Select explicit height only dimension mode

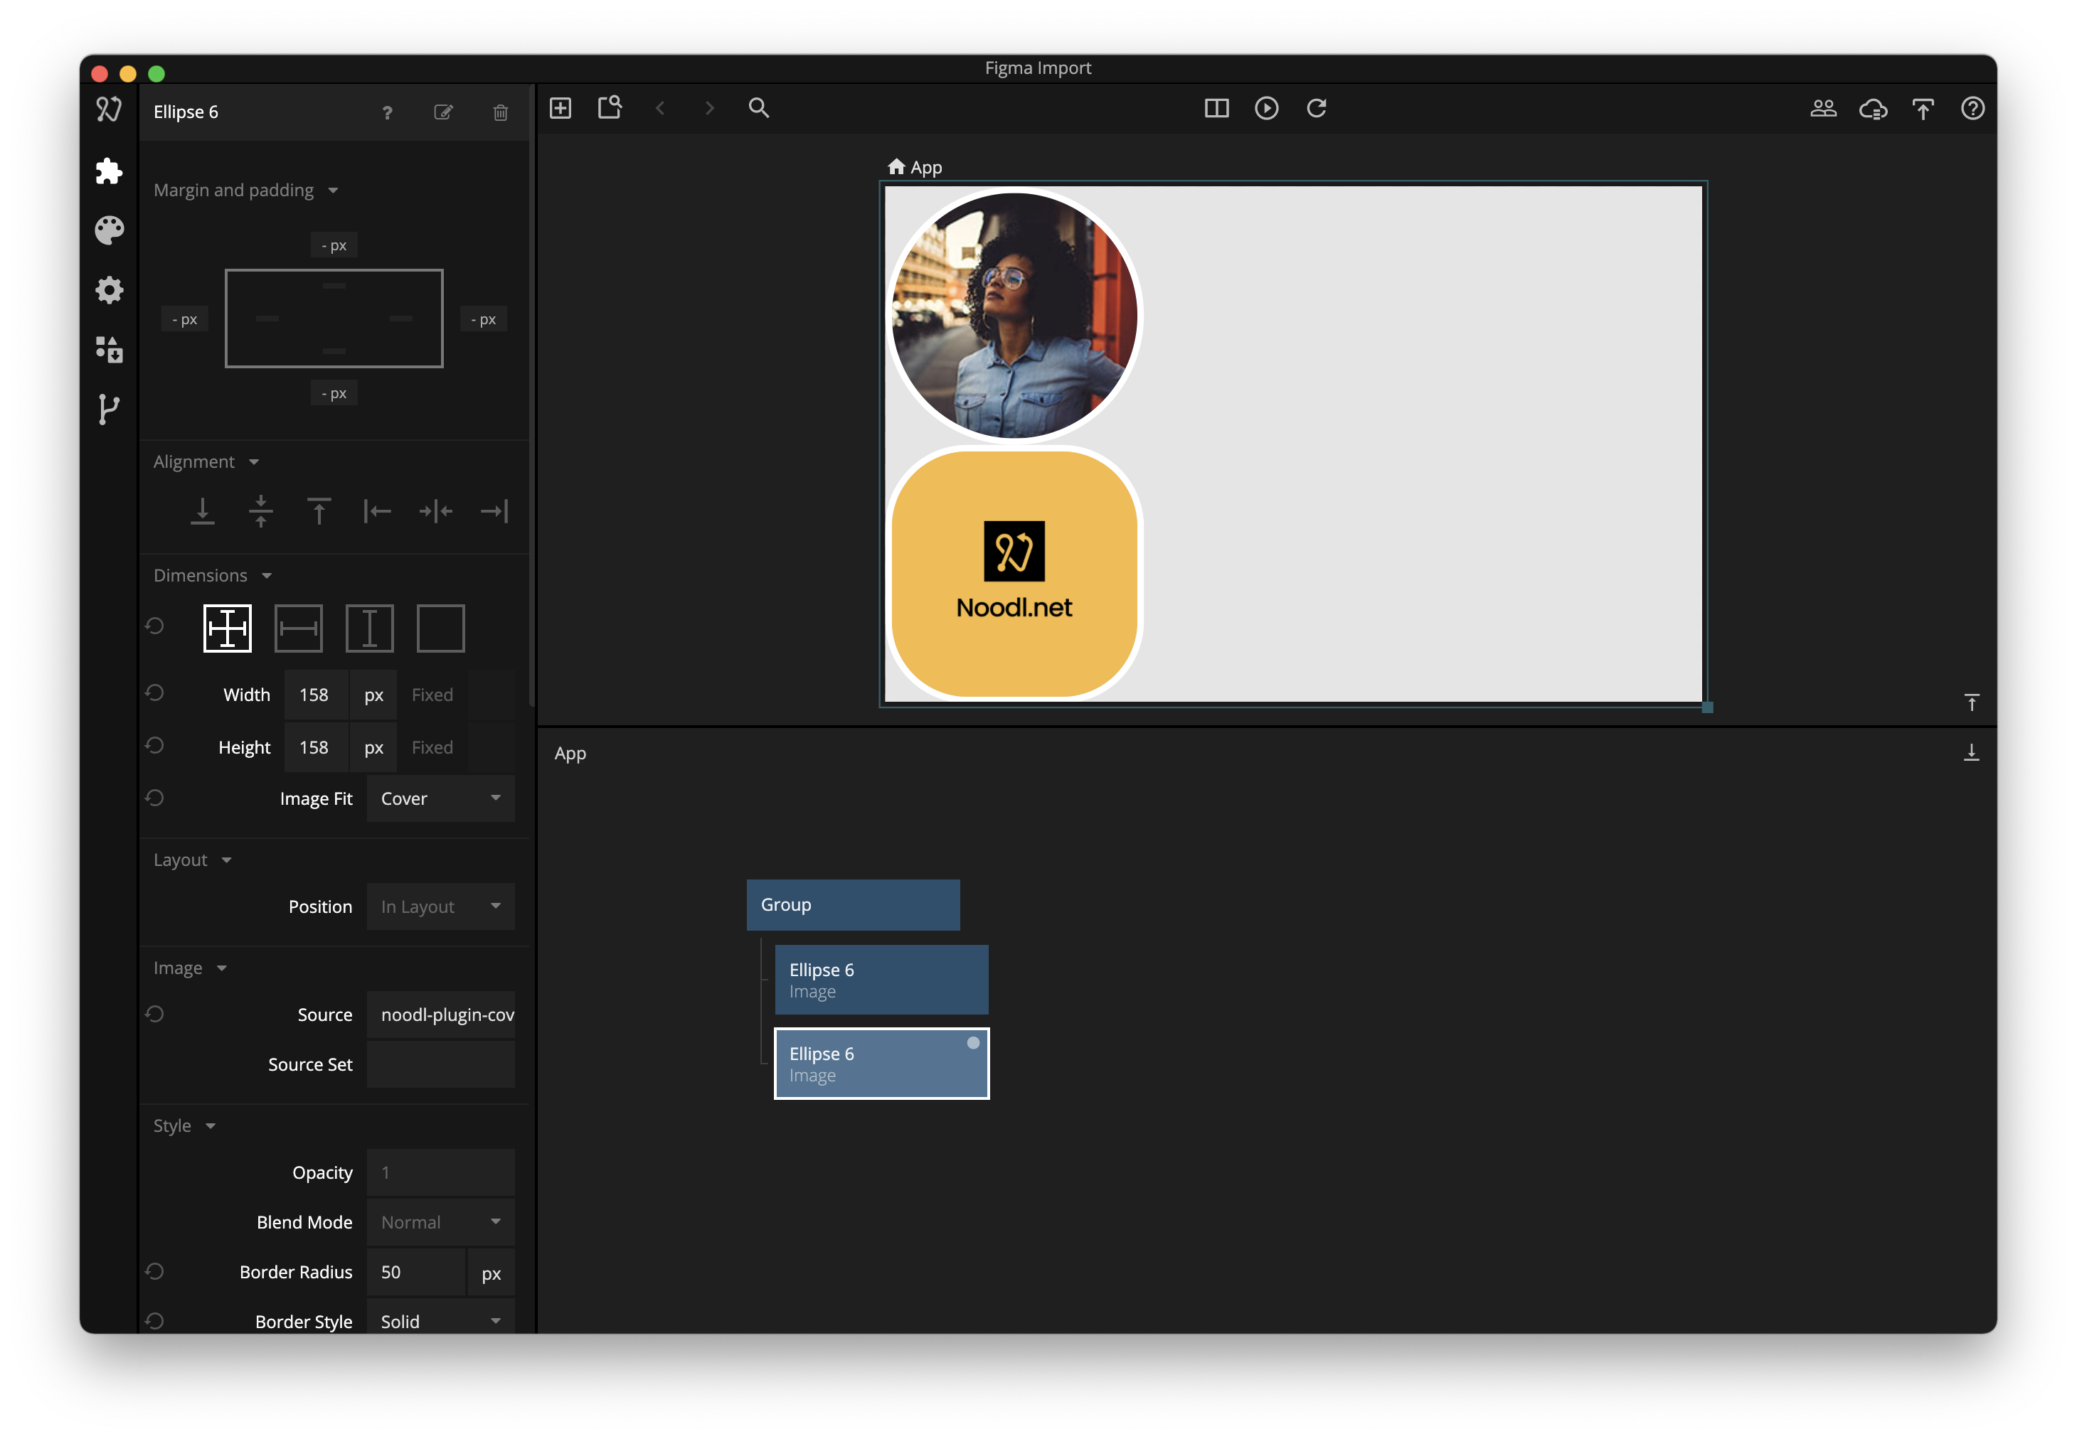click(x=370, y=628)
